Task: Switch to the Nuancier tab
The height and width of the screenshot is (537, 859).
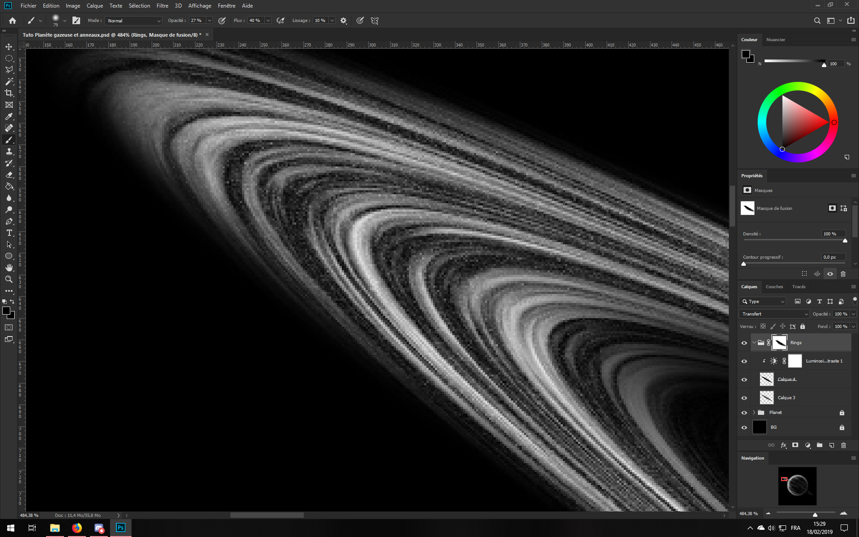Action: coord(775,40)
